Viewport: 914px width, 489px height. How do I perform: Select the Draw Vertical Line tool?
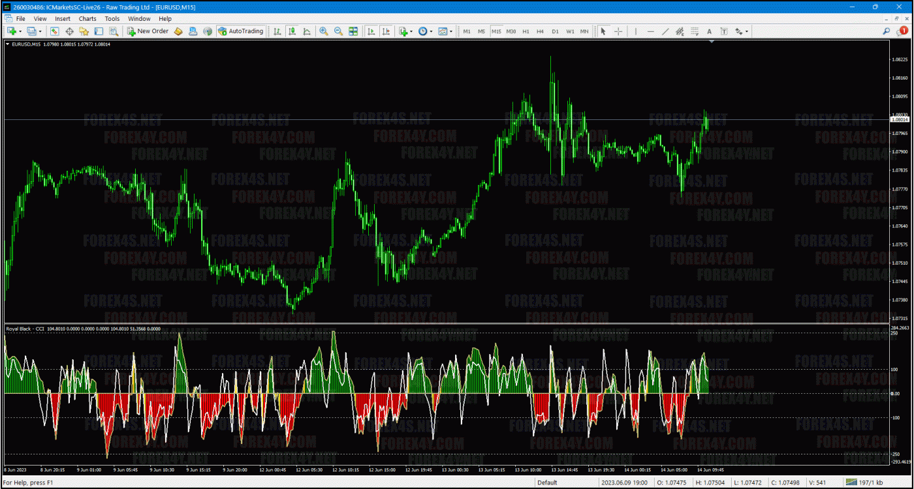[x=635, y=31]
